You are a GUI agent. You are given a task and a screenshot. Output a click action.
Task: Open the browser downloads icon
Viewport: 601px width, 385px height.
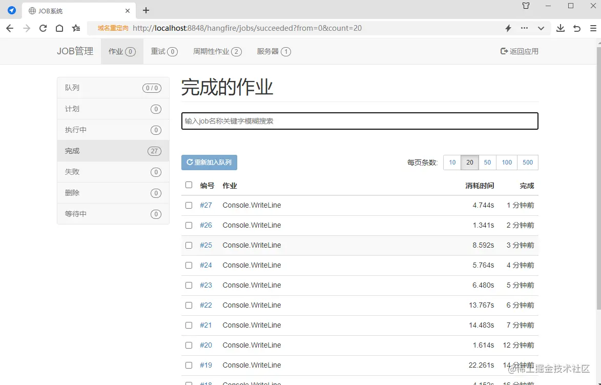click(561, 28)
